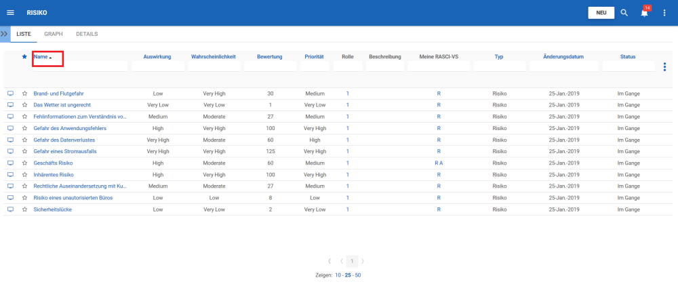Open monitor icon for Rechtliche Auseinandersetzung row
Viewport: 678px width, 284px height.
[11, 186]
